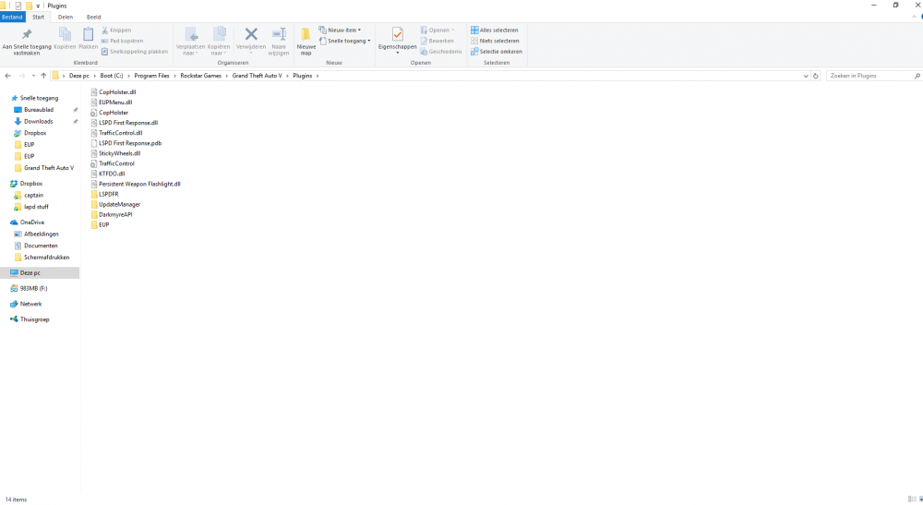Open the Openen dropdown in ribbon
Screen dimensions: 923x505
point(438,30)
